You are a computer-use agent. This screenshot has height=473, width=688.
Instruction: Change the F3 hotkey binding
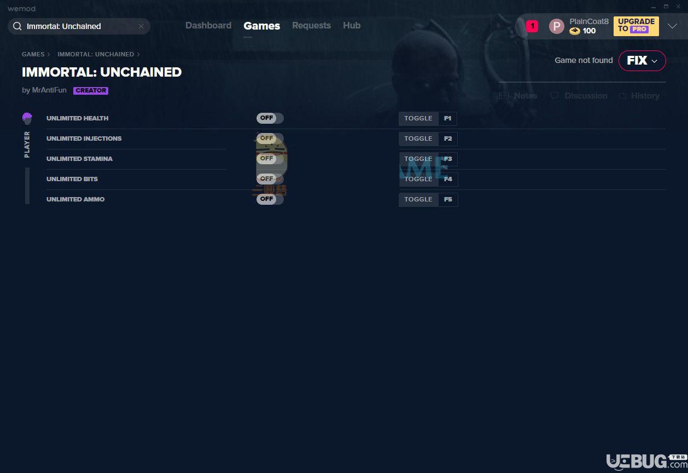tap(448, 159)
